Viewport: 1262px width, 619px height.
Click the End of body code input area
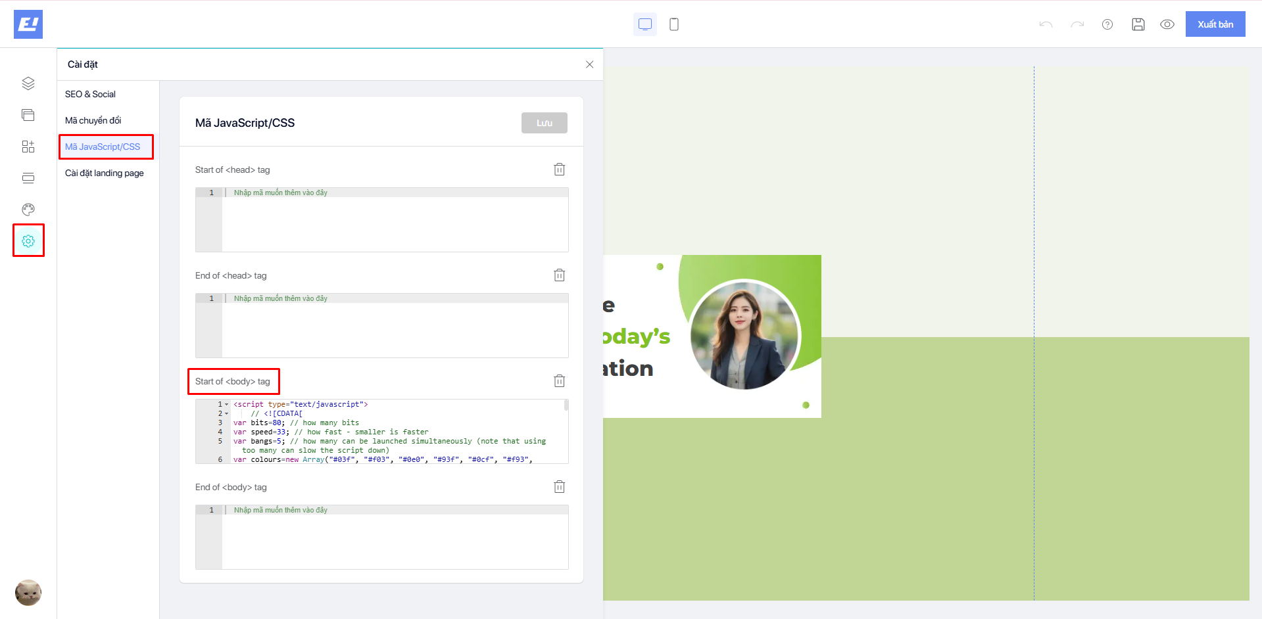395,540
